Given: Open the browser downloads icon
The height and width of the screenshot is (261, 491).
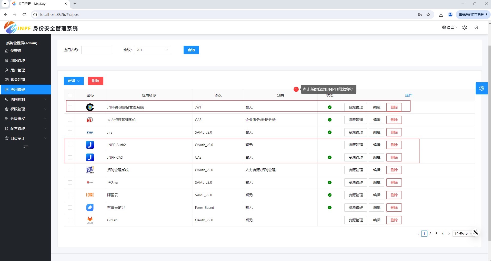Looking at the screenshot, I should (x=441, y=15).
